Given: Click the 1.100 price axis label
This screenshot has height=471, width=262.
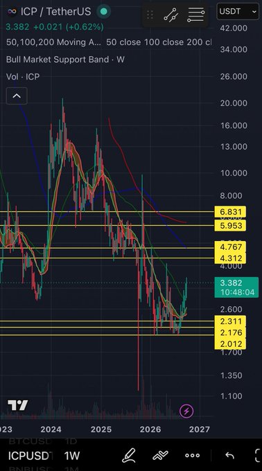Looking at the screenshot, I should (232, 396).
